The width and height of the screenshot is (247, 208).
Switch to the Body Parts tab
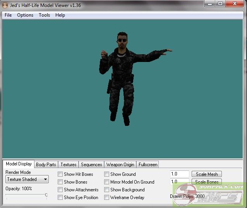click(46, 165)
